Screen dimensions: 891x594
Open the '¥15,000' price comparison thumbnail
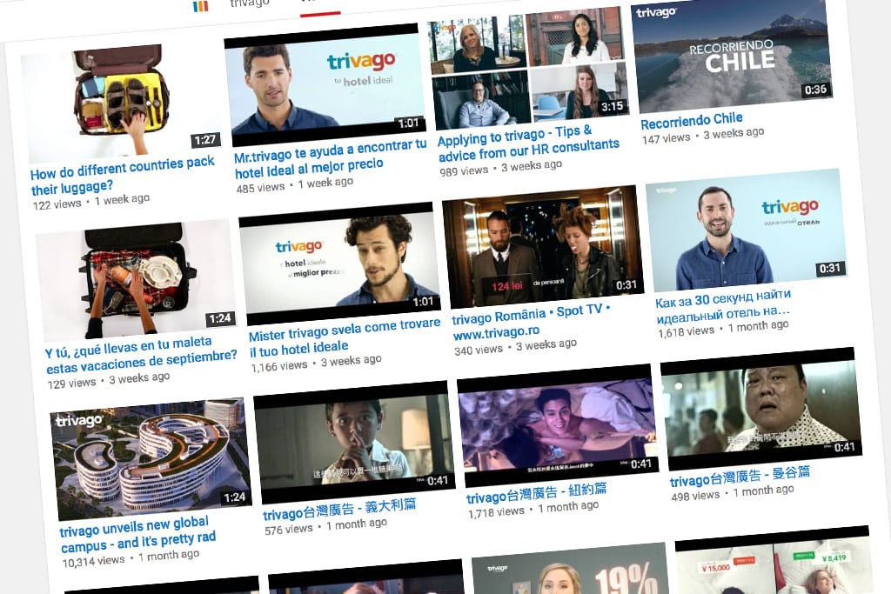774,560
